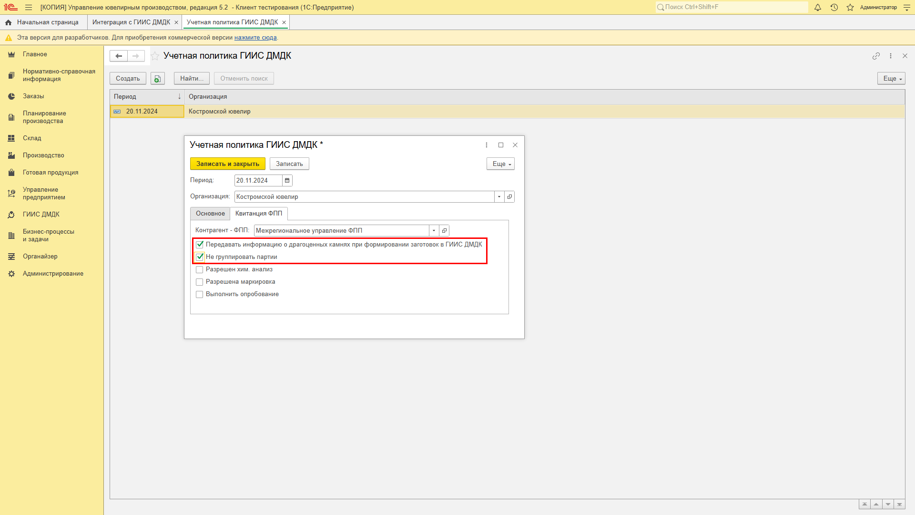Click the Организация input field in dialog
This screenshot has width=915, height=515.
[364, 196]
